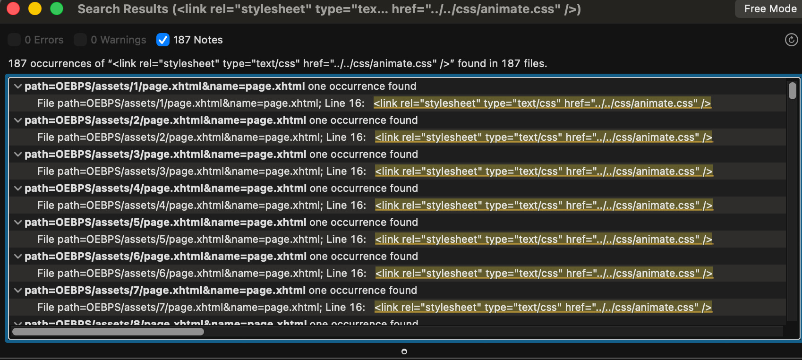802x360 pixels.
Task: Close the Search Results window
Action: (x=13, y=9)
